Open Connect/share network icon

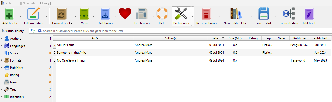(x=289, y=14)
